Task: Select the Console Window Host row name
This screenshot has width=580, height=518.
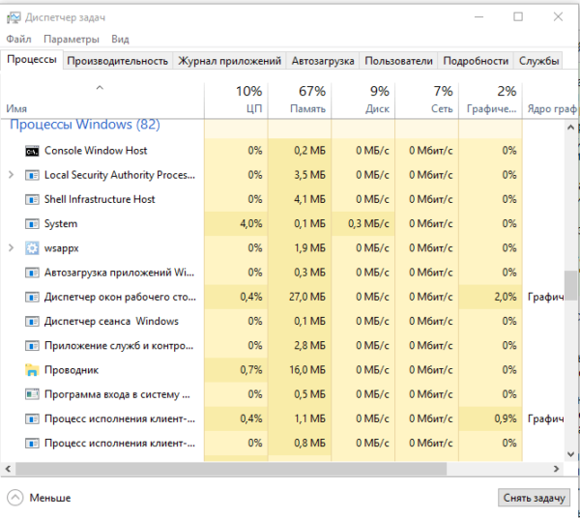Action: point(96,151)
